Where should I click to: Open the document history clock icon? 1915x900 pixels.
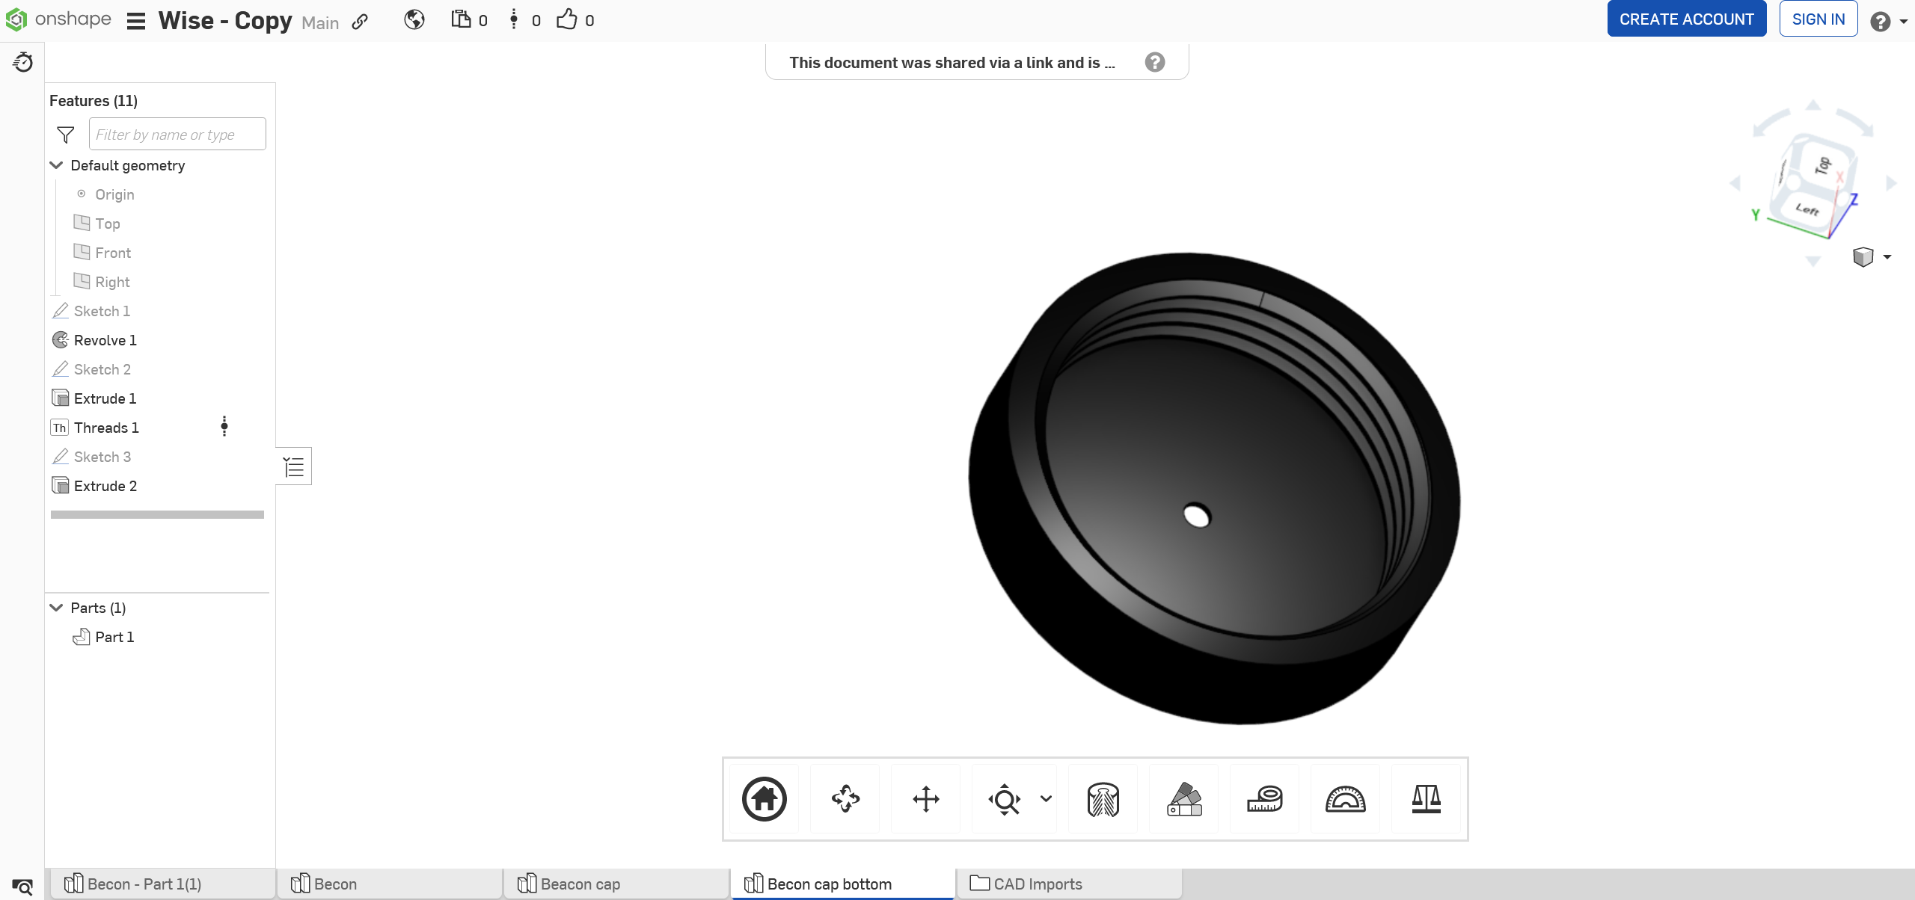point(22,62)
